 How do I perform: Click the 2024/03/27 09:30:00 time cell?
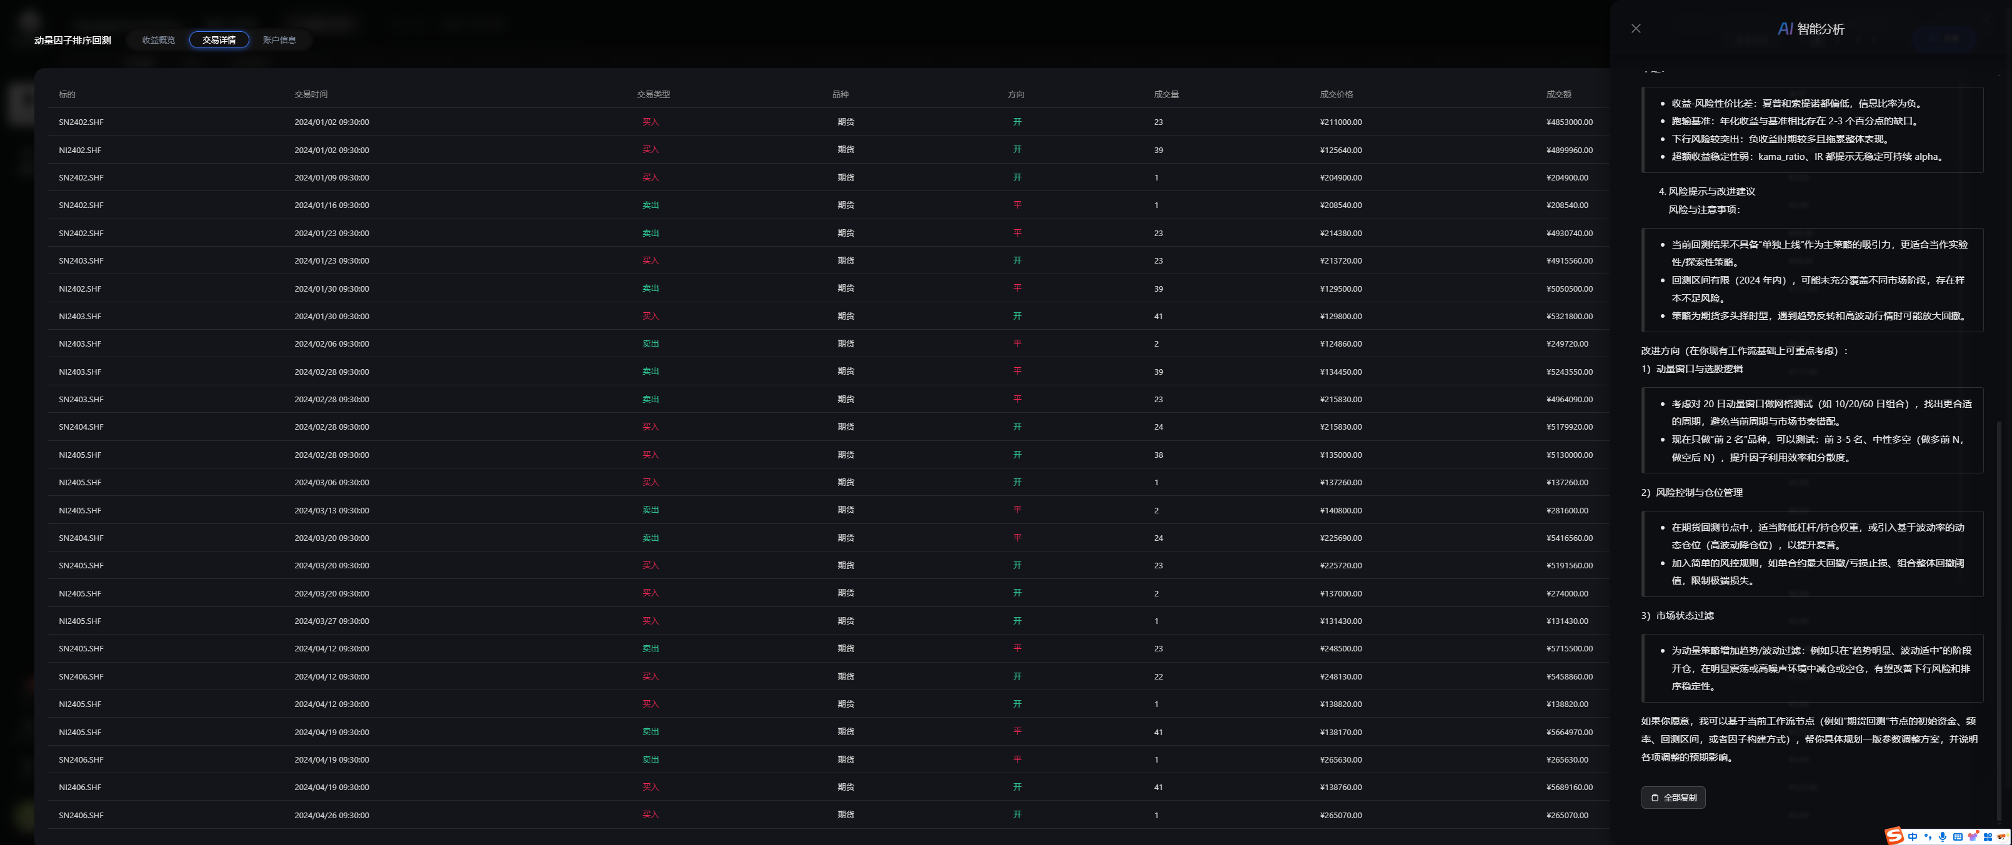point(332,621)
